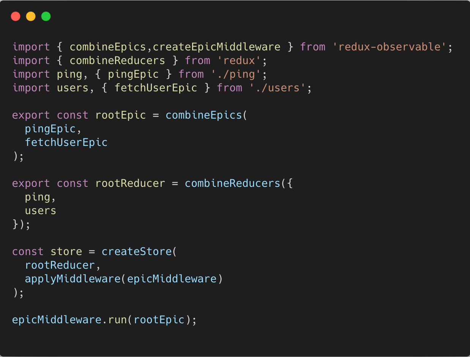Click the combineReducers import statement

[117, 60]
